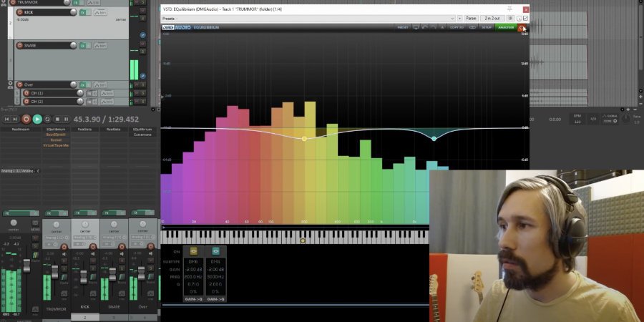The height and width of the screenshot is (322, 644).
Task: Click the transport record button
Action: tap(26, 119)
